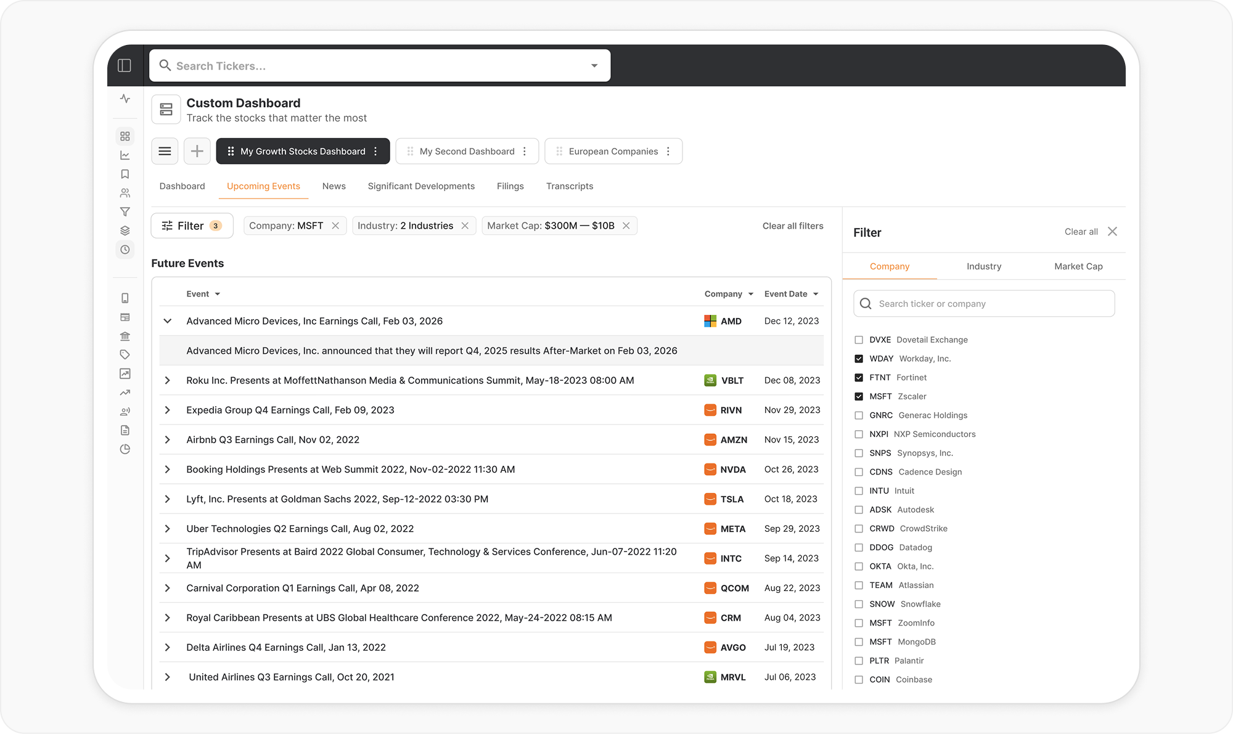The width and height of the screenshot is (1233, 734).
Task: Check the PLTR Palantir checkbox
Action: point(859,661)
